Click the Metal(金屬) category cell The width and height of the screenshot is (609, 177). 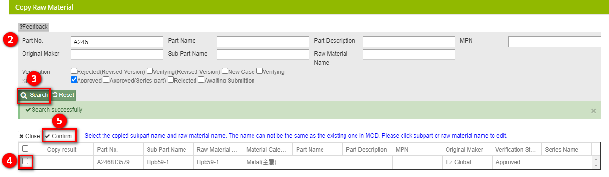[268, 162]
